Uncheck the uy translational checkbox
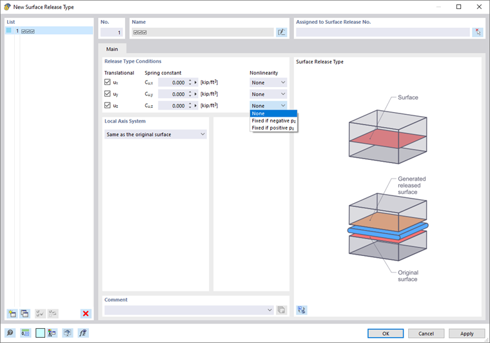 pos(108,93)
